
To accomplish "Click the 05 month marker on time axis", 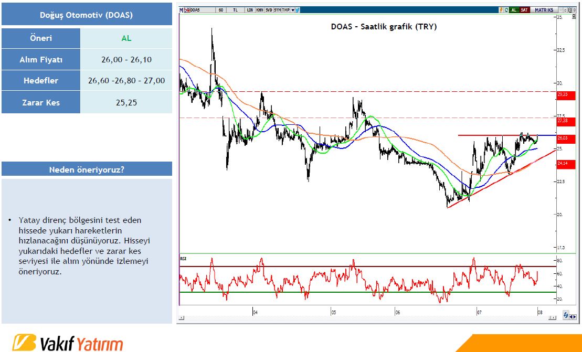I will click(x=334, y=313).
